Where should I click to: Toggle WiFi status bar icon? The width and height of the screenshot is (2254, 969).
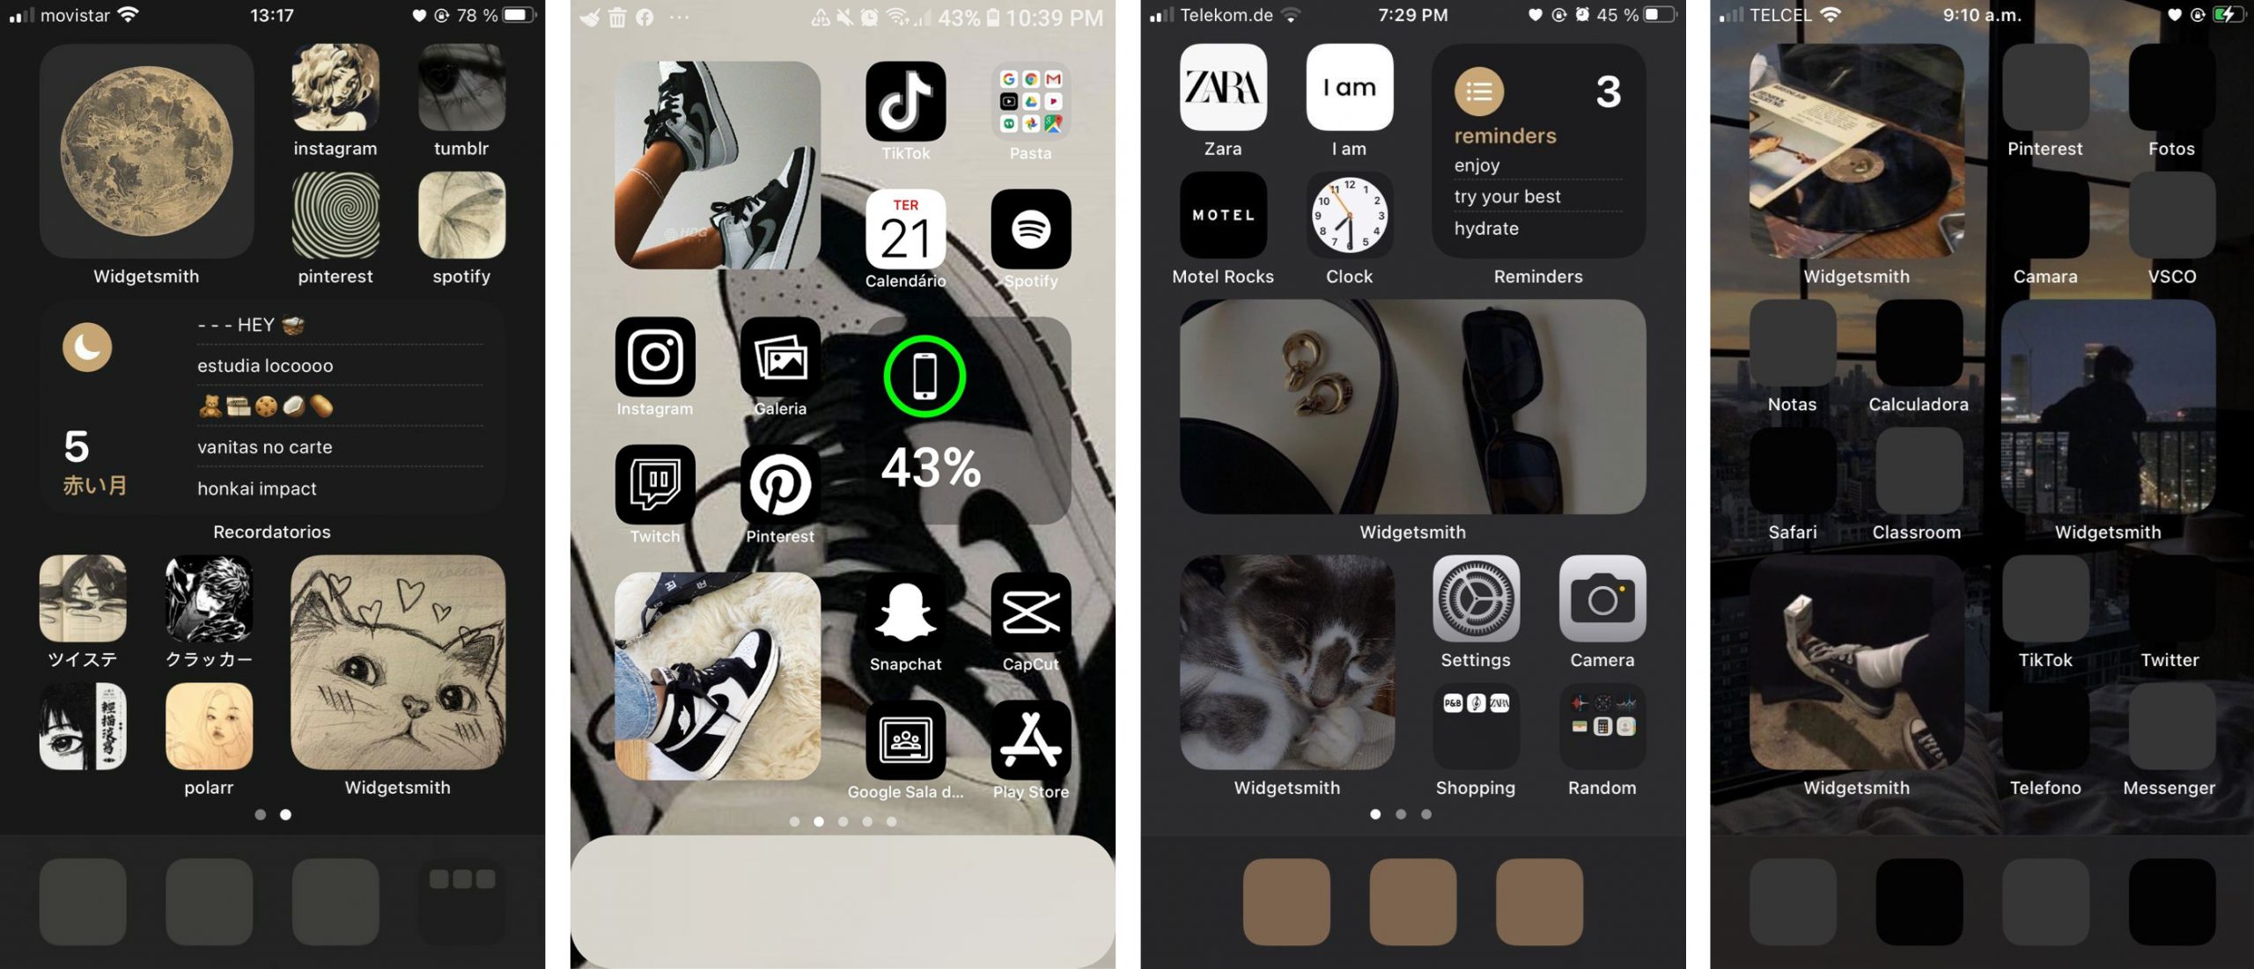[151, 13]
